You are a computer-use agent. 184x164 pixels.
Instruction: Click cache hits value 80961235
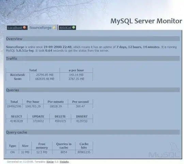pos(84,152)
